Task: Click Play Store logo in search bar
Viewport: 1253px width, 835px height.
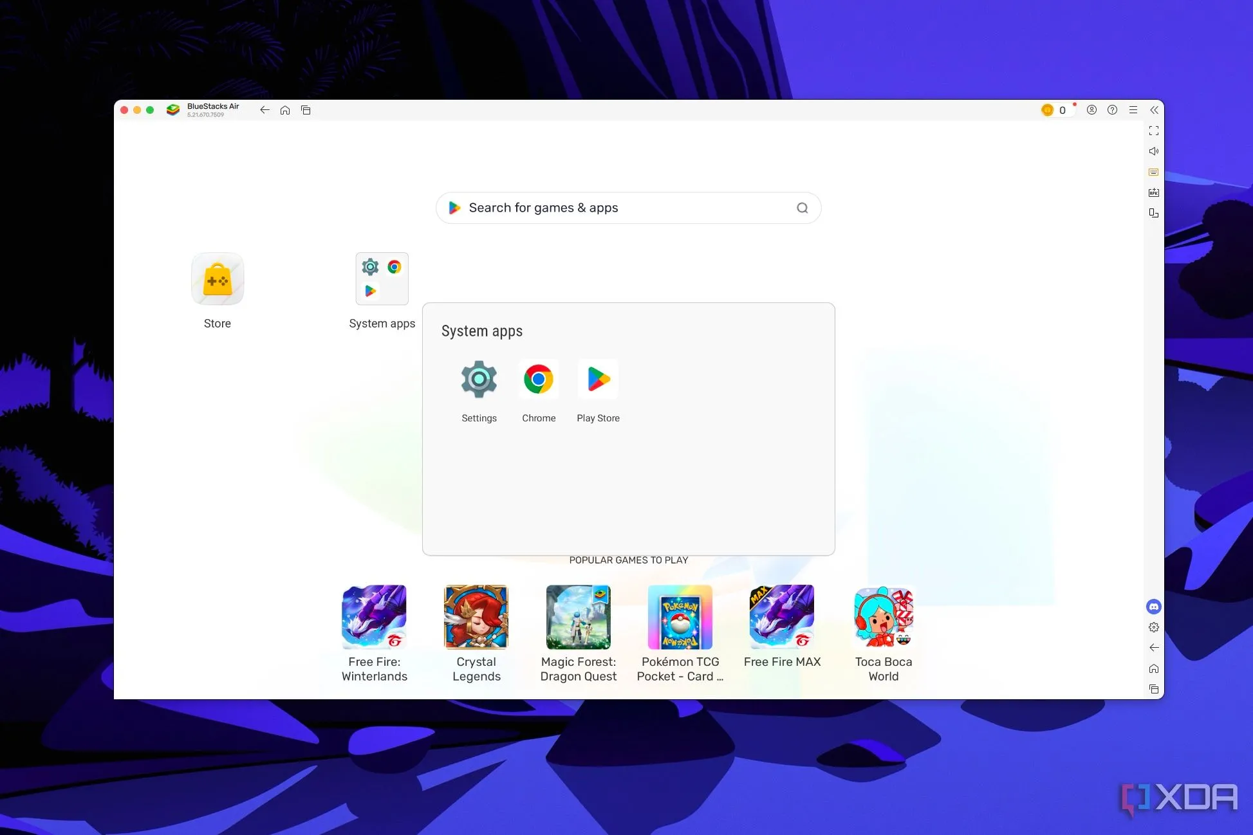Action: pos(454,208)
